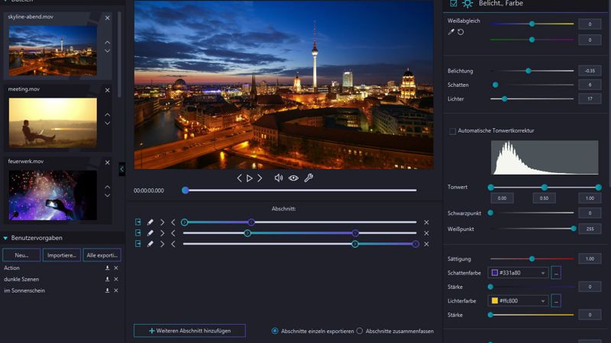Adjust the Weißpunkt slider handle
Viewport: 611px width, 343px height.
click(x=574, y=229)
